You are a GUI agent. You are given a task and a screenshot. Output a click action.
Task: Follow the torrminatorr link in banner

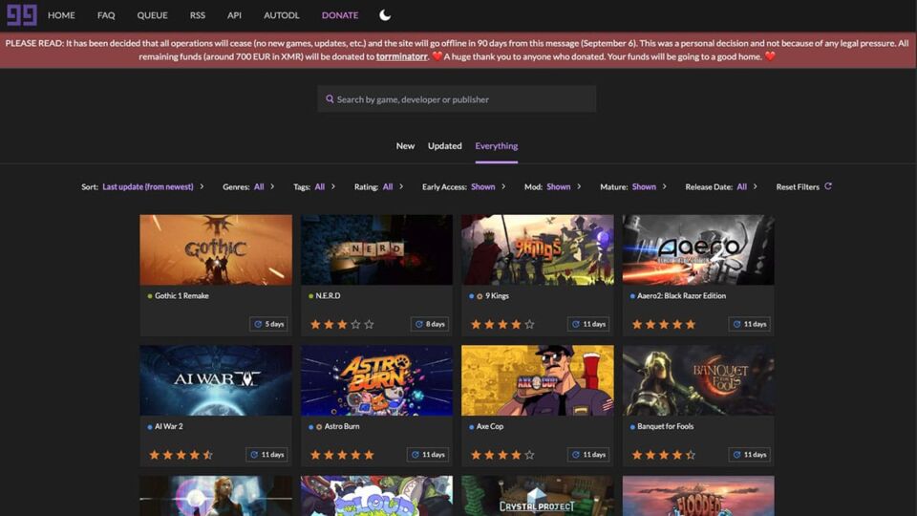(x=401, y=56)
